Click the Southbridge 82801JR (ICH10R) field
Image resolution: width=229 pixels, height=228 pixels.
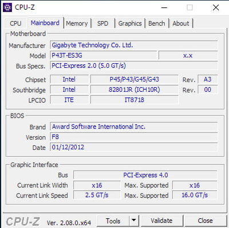pyautogui.click(x=135, y=90)
